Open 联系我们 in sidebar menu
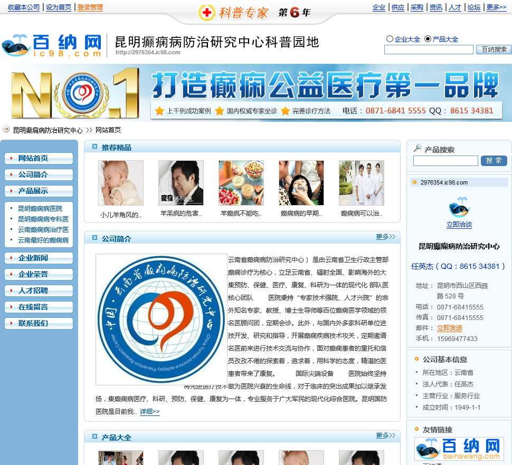This screenshot has width=512, height=465. coord(39,323)
